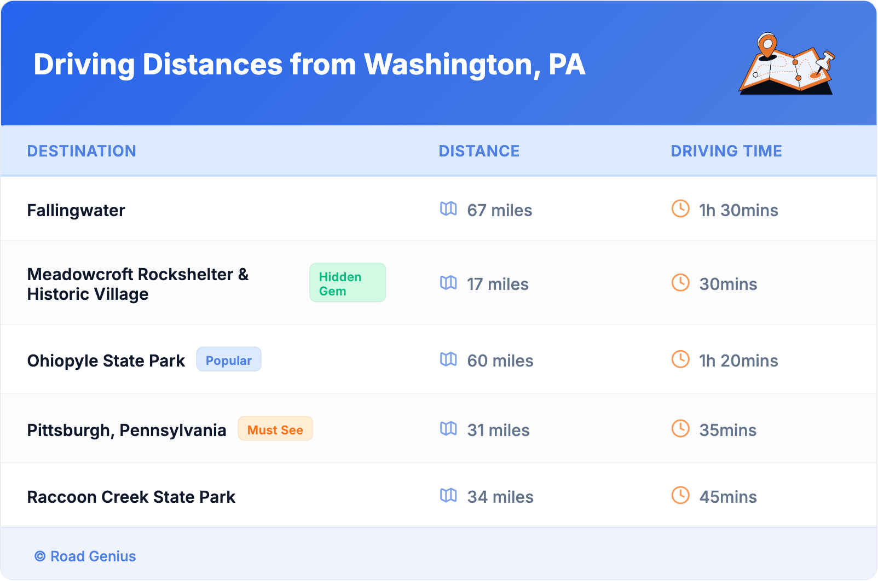Screen dimensions: 878x581
Task: Select the Hidden Gem badge
Action: tap(348, 283)
